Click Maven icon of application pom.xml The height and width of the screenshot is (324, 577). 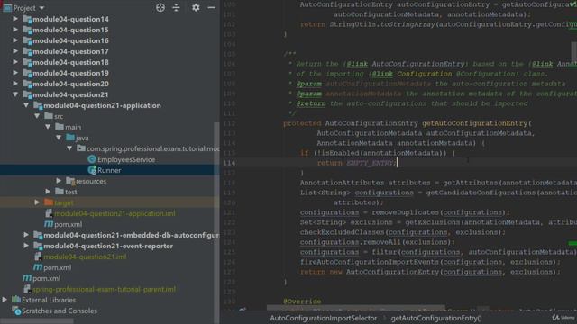(49, 224)
